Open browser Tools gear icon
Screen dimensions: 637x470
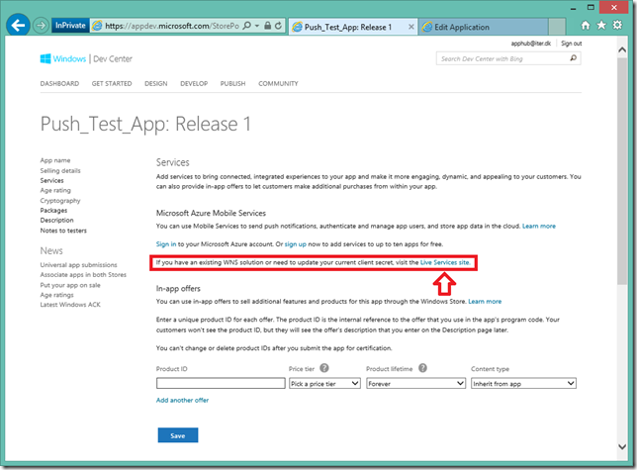pyautogui.click(x=617, y=25)
